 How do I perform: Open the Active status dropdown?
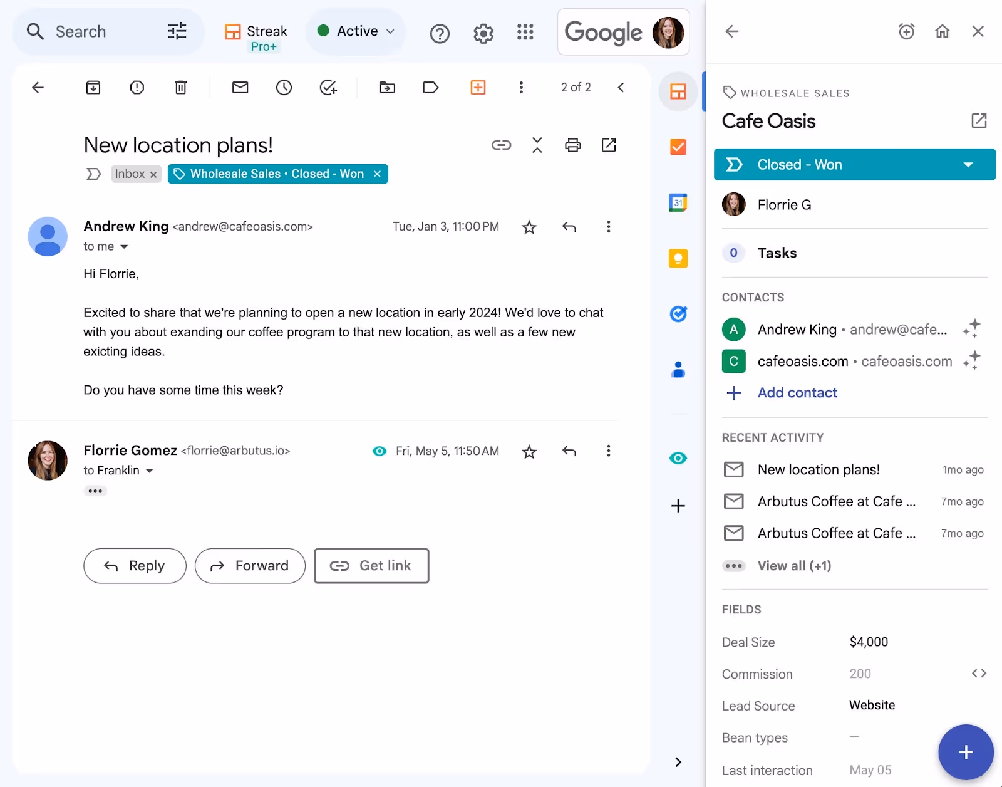coord(356,31)
